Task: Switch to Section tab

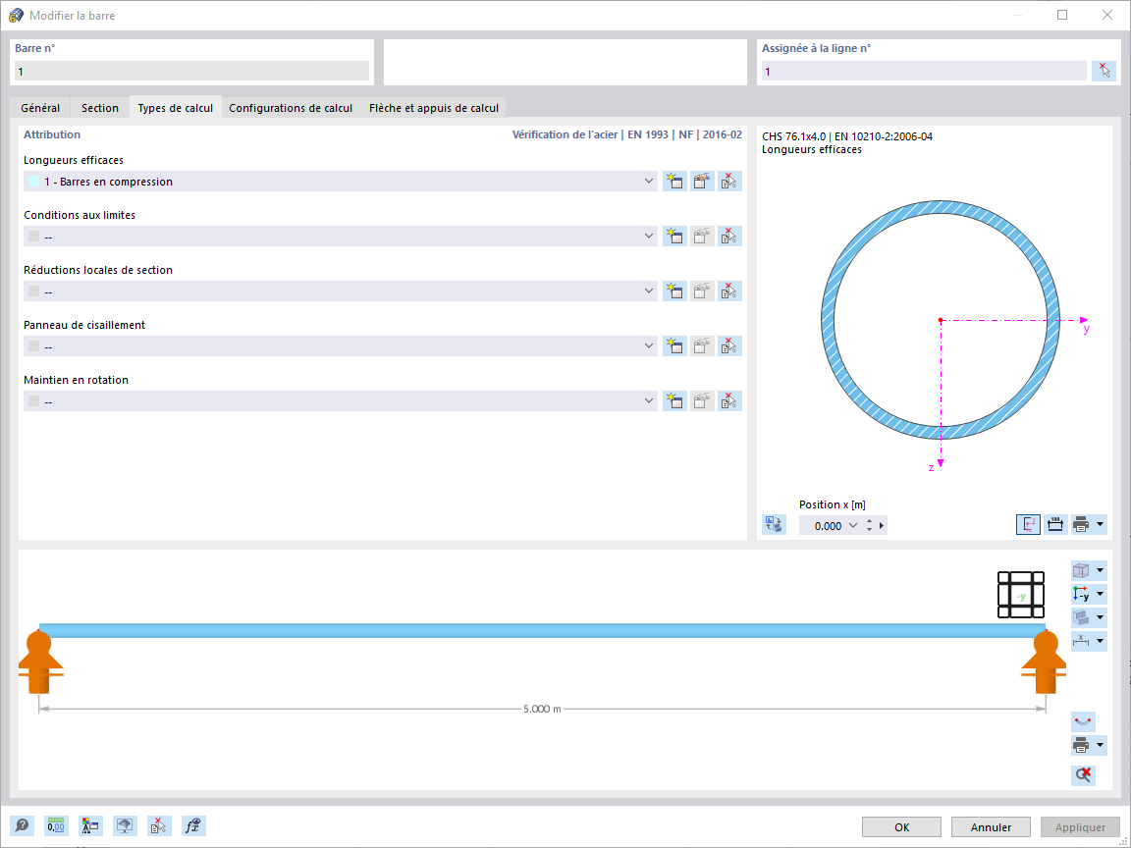Action: (99, 107)
